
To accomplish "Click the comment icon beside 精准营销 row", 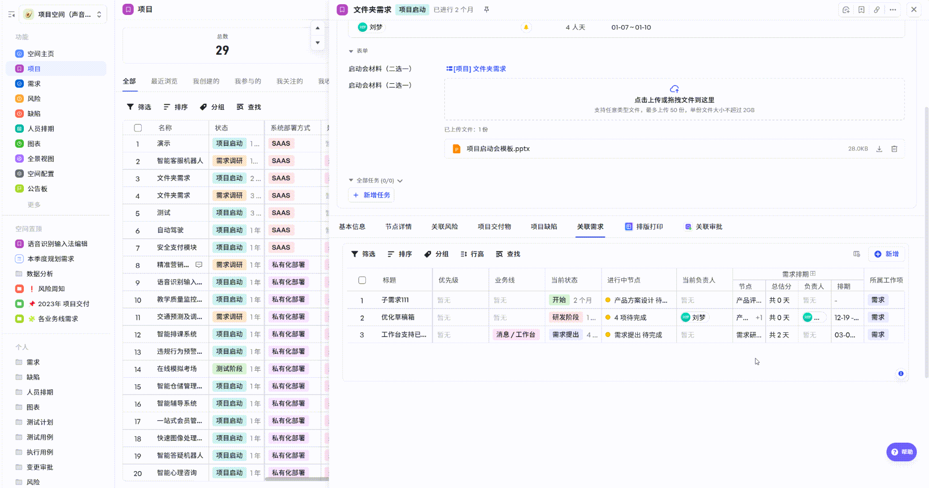I will pos(199,265).
